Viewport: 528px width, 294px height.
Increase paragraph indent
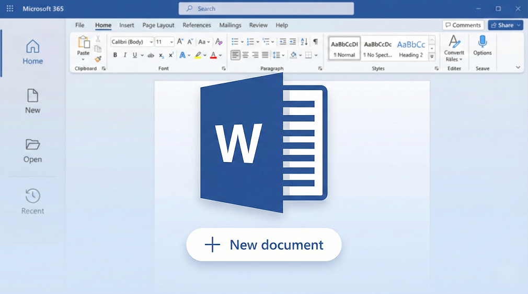[x=293, y=42]
